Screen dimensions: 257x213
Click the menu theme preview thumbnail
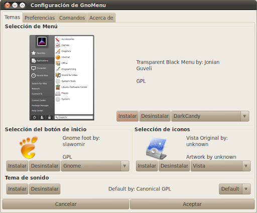click(62, 78)
